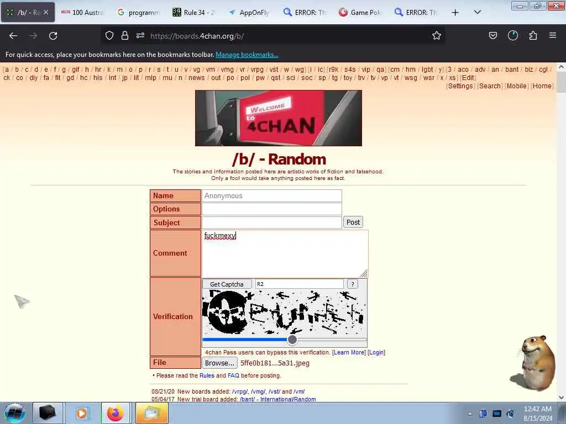Open the Mobile link in board nav
Image resolution: width=566 pixels, height=424 pixels.
(517, 86)
